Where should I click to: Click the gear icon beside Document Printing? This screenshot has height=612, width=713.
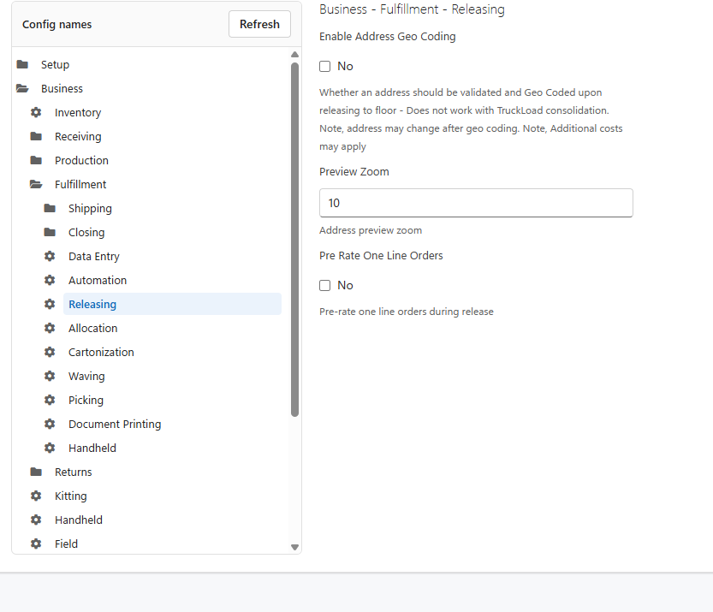[50, 424]
